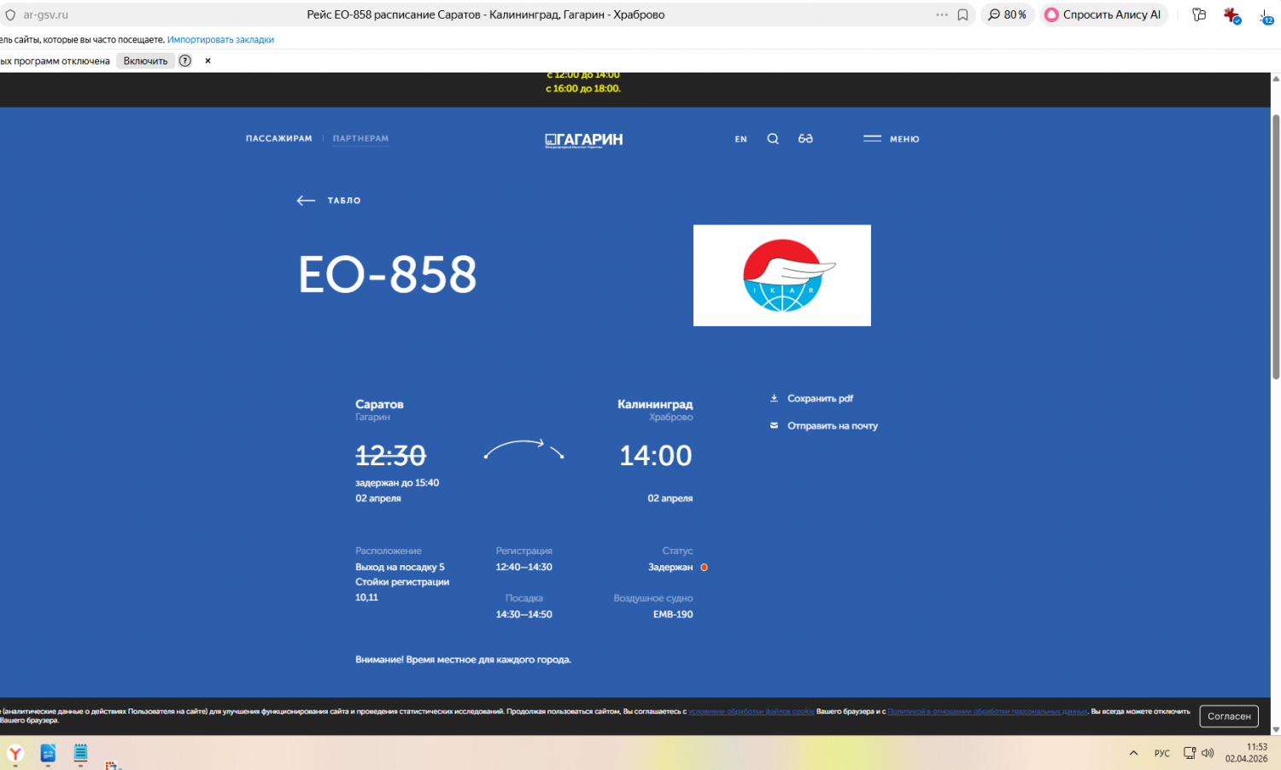Expand hidden system tray icons chevron
Image resolution: width=1281 pixels, height=770 pixels.
pyautogui.click(x=1133, y=753)
